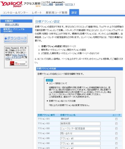The image size is (125, 149).
Task: Click the アクション #6 name field
Action: [x=80, y=143]
